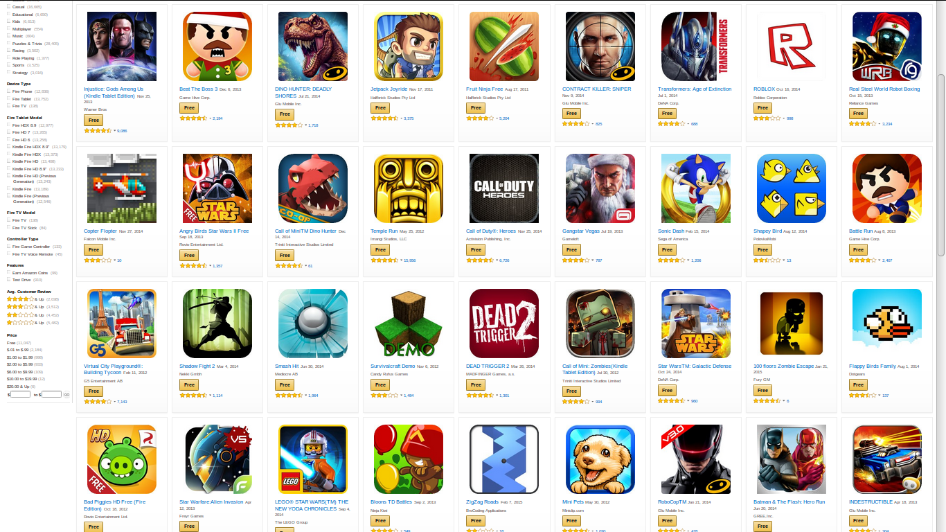
Task: Select the $0.01 to $.99 price range
Action: tap(17, 350)
